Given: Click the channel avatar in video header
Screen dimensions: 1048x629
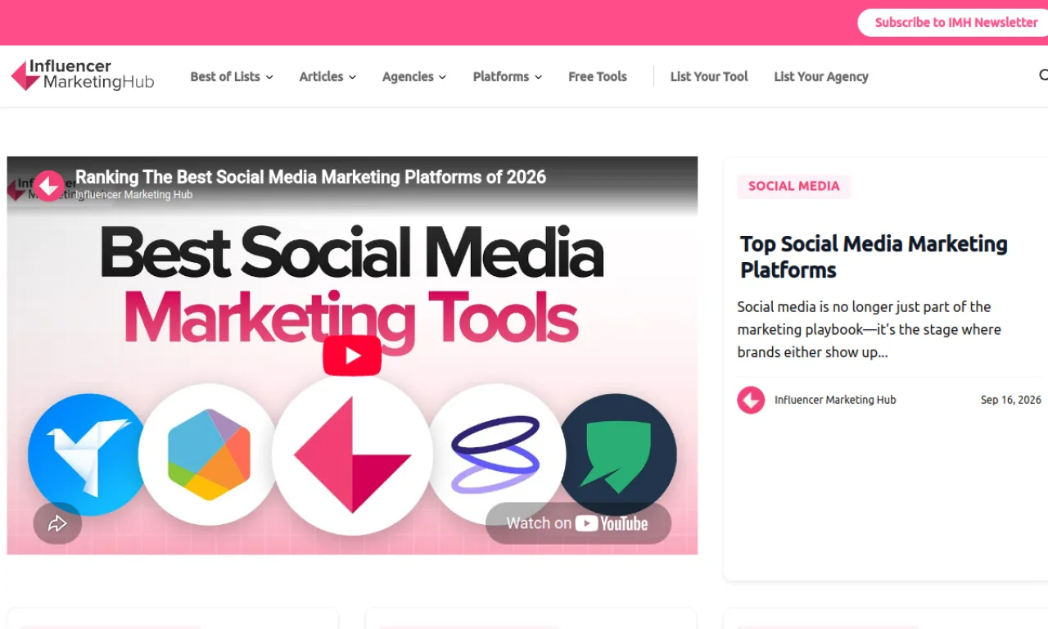Looking at the screenshot, I should (49, 186).
